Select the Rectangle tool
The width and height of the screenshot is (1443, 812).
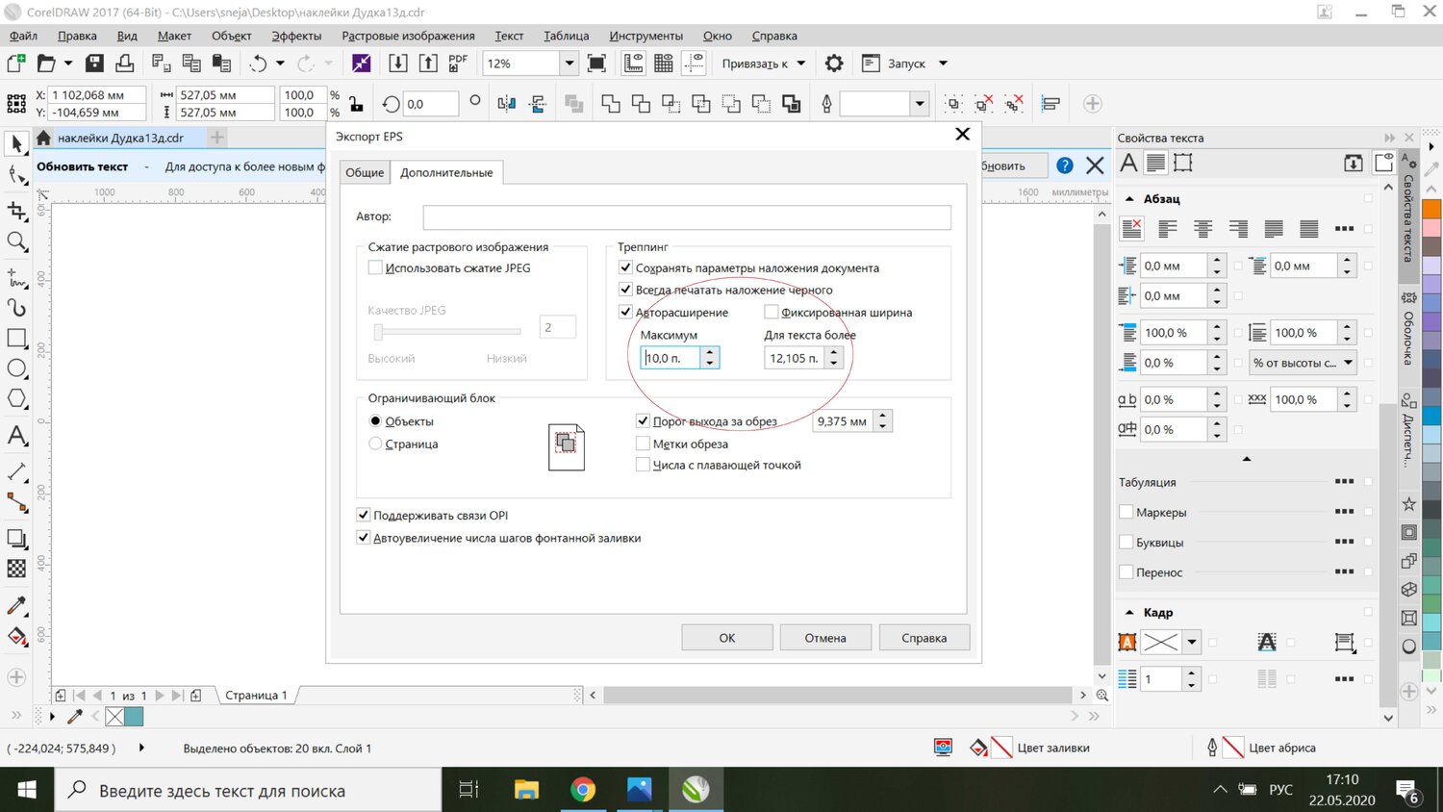pyautogui.click(x=16, y=339)
